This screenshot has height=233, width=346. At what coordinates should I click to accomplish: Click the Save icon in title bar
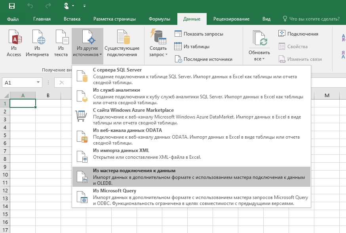[x=12, y=6]
